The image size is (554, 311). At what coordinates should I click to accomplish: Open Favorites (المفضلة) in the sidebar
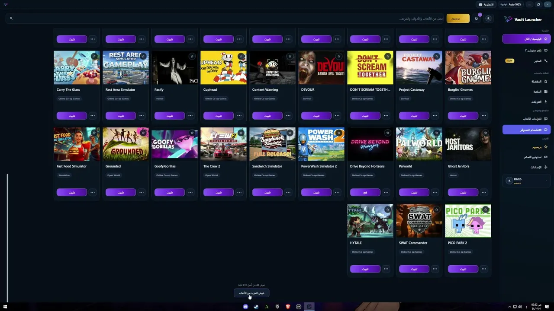point(527,81)
